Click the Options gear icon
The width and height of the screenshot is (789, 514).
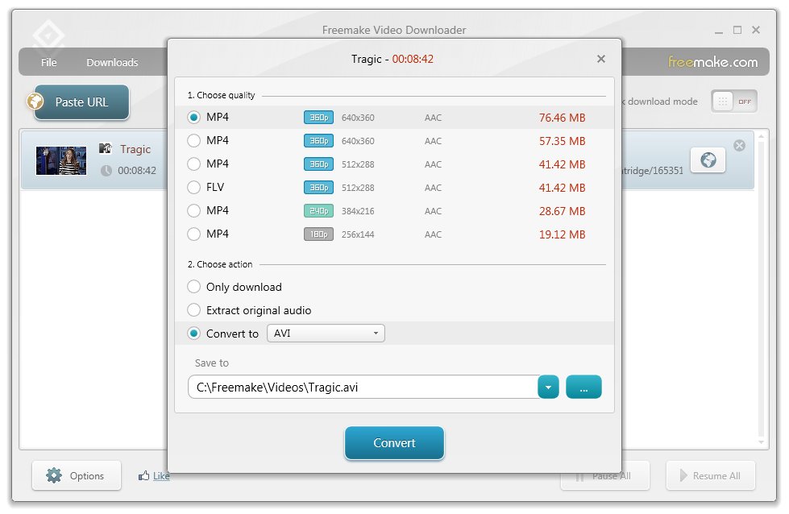tap(54, 475)
